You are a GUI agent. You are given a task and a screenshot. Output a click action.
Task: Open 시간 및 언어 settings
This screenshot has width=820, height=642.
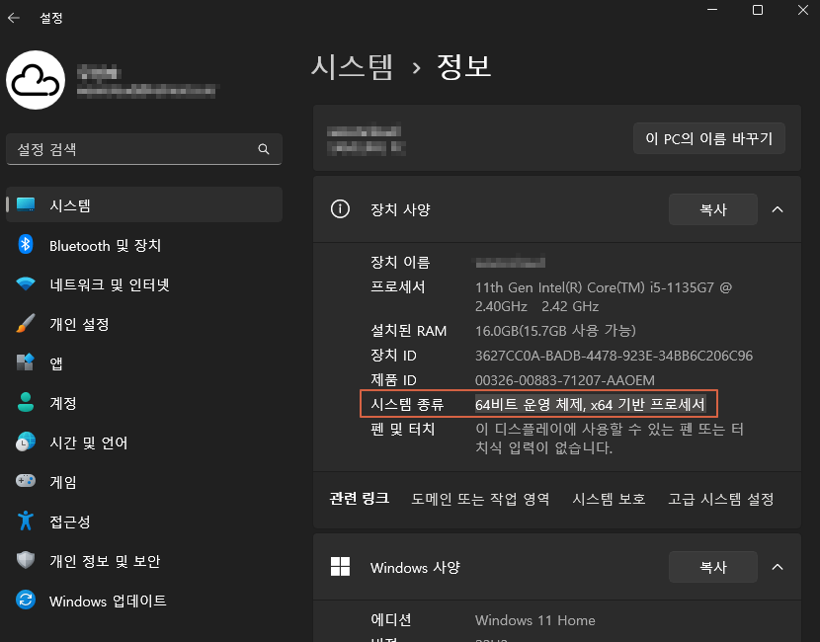click(x=144, y=442)
